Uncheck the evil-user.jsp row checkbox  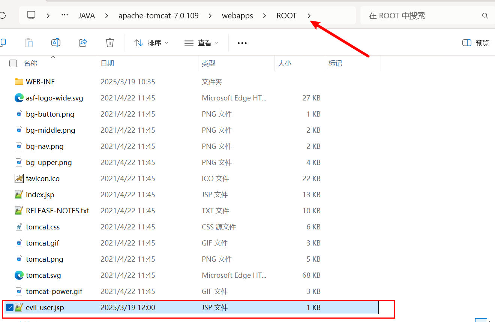(x=10, y=307)
